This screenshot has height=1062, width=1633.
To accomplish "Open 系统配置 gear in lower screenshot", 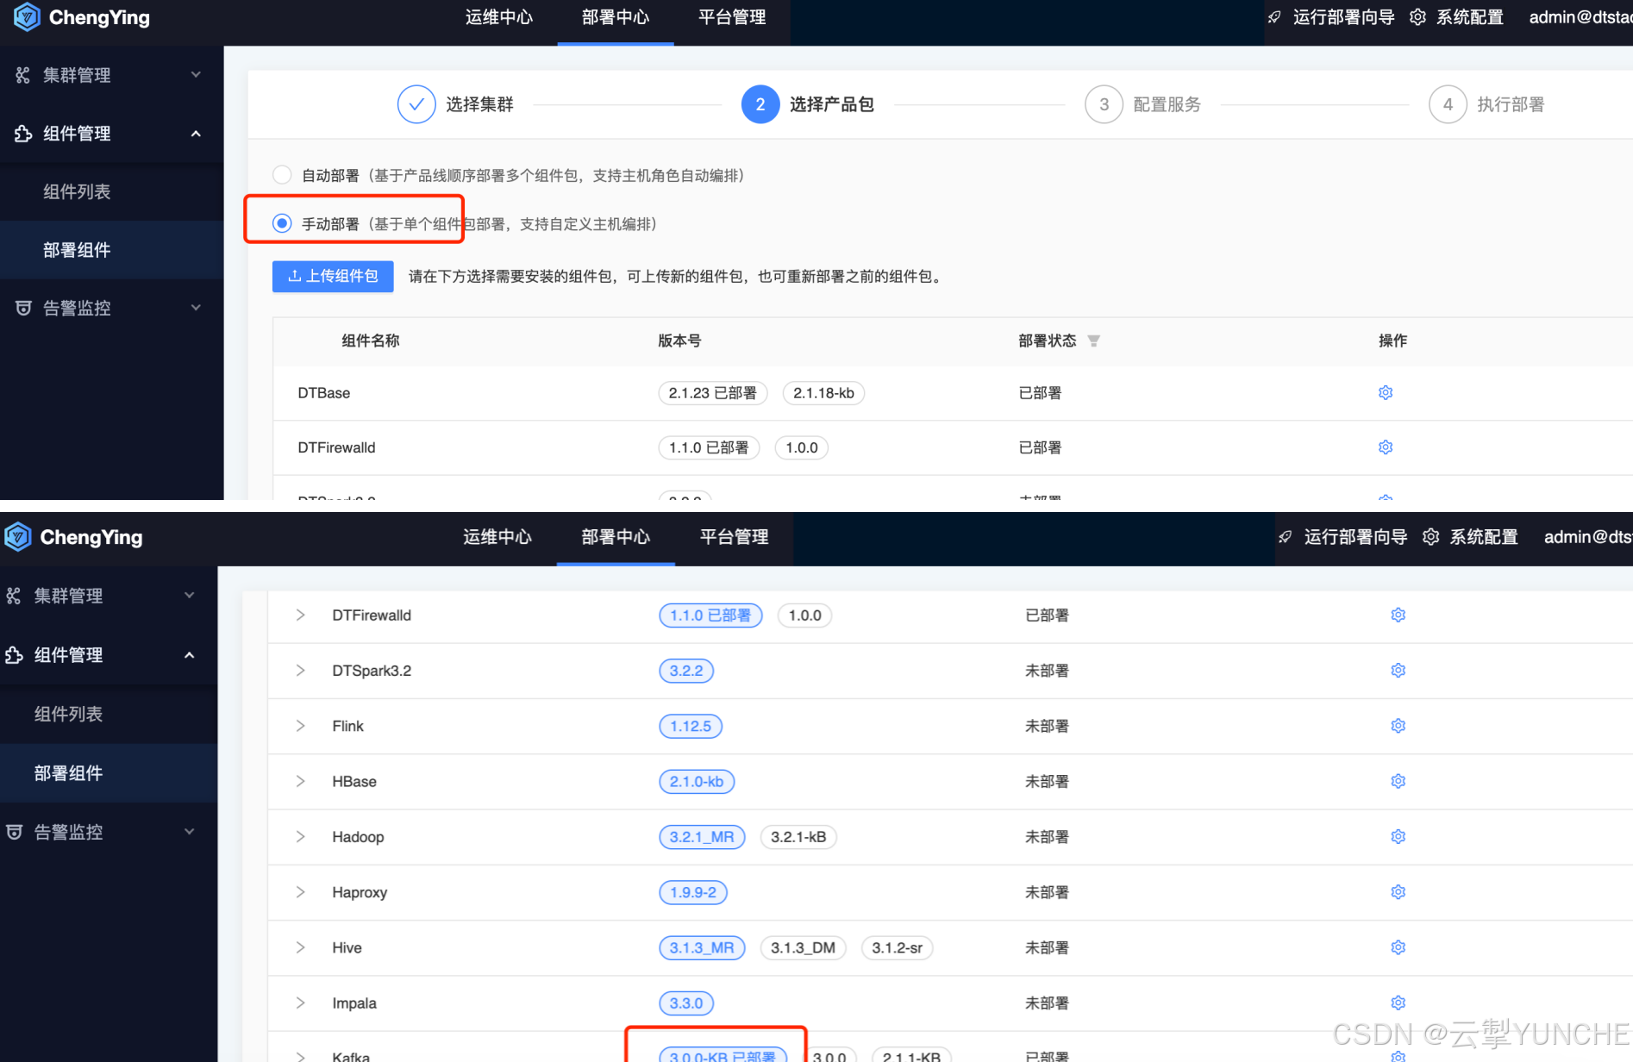I will [x=1430, y=537].
